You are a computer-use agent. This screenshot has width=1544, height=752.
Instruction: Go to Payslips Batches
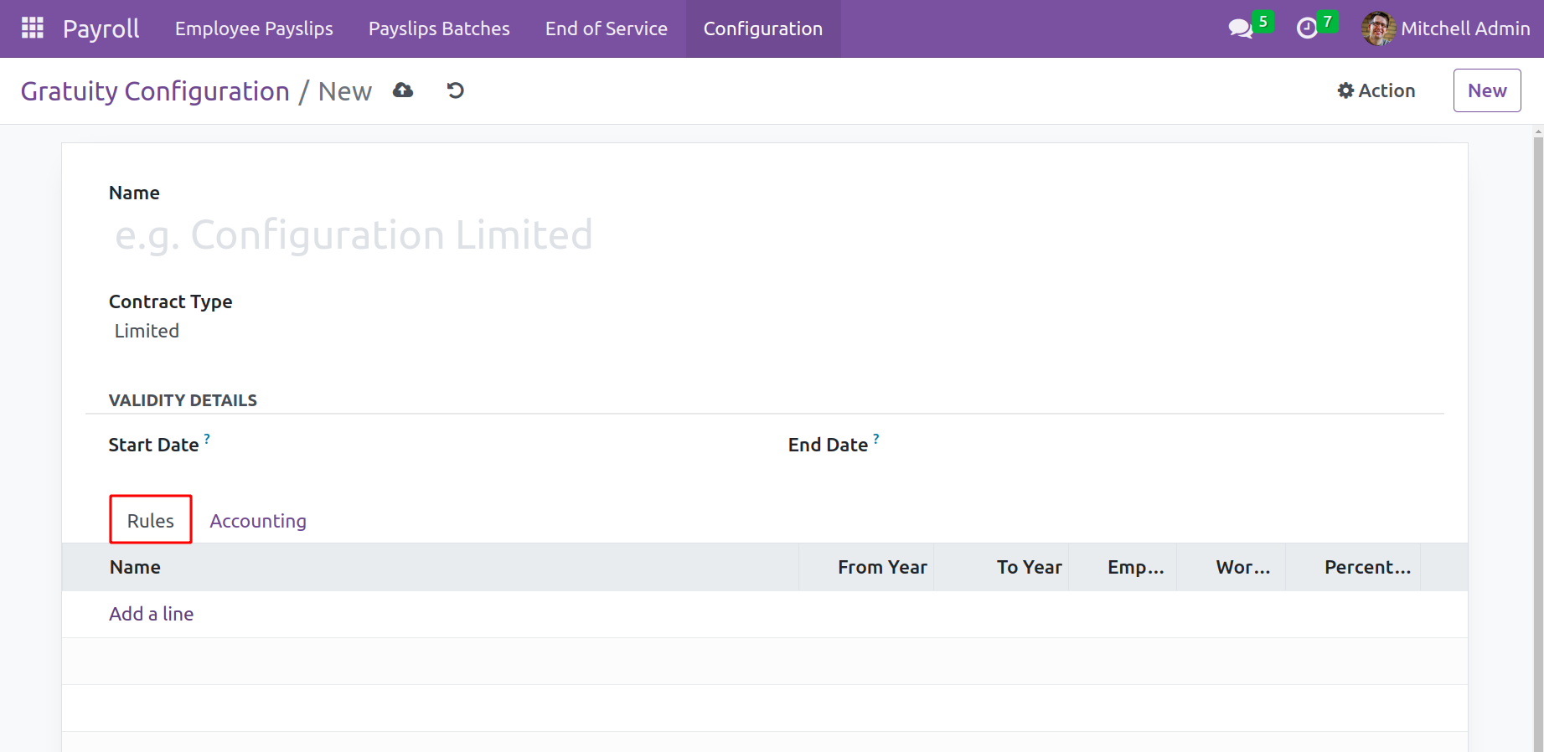(x=439, y=28)
